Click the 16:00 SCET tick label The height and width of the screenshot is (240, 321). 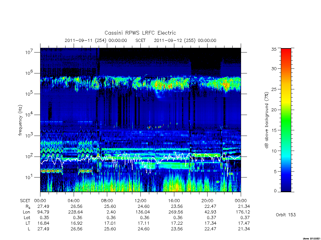click(x=174, y=201)
